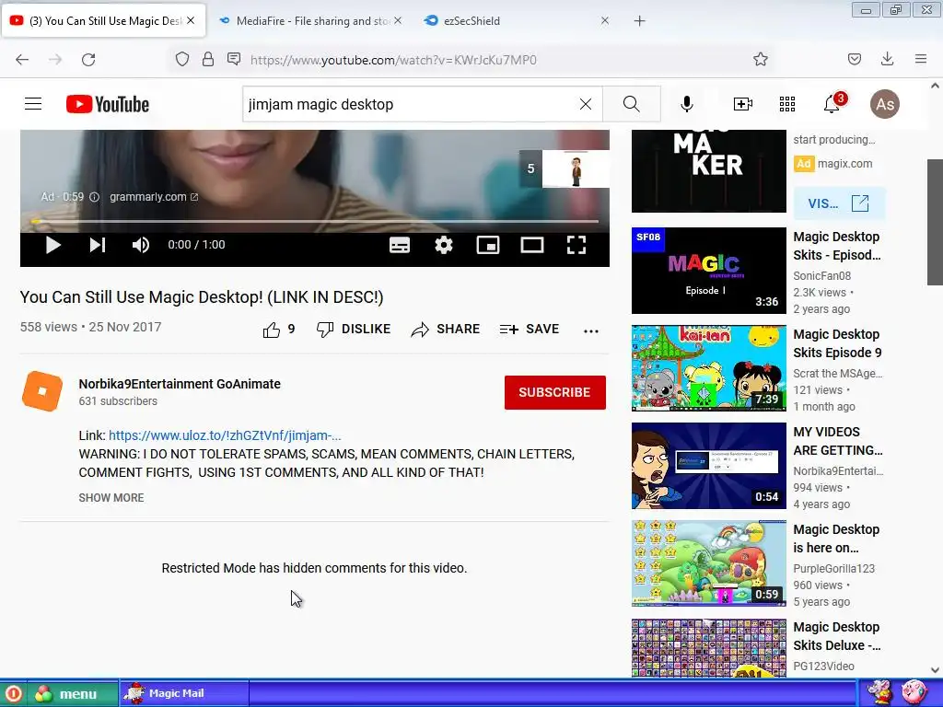Open Magic Desktop Skits Deluxe title
The width and height of the screenshot is (943, 707).
coord(837,636)
